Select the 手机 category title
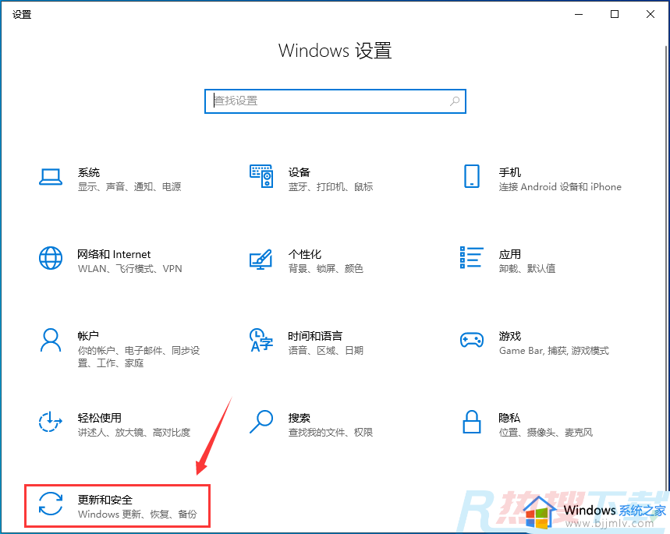This screenshot has width=670, height=534. point(510,172)
